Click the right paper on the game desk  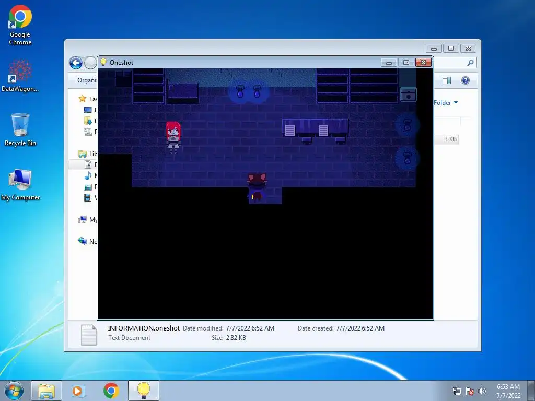(323, 130)
